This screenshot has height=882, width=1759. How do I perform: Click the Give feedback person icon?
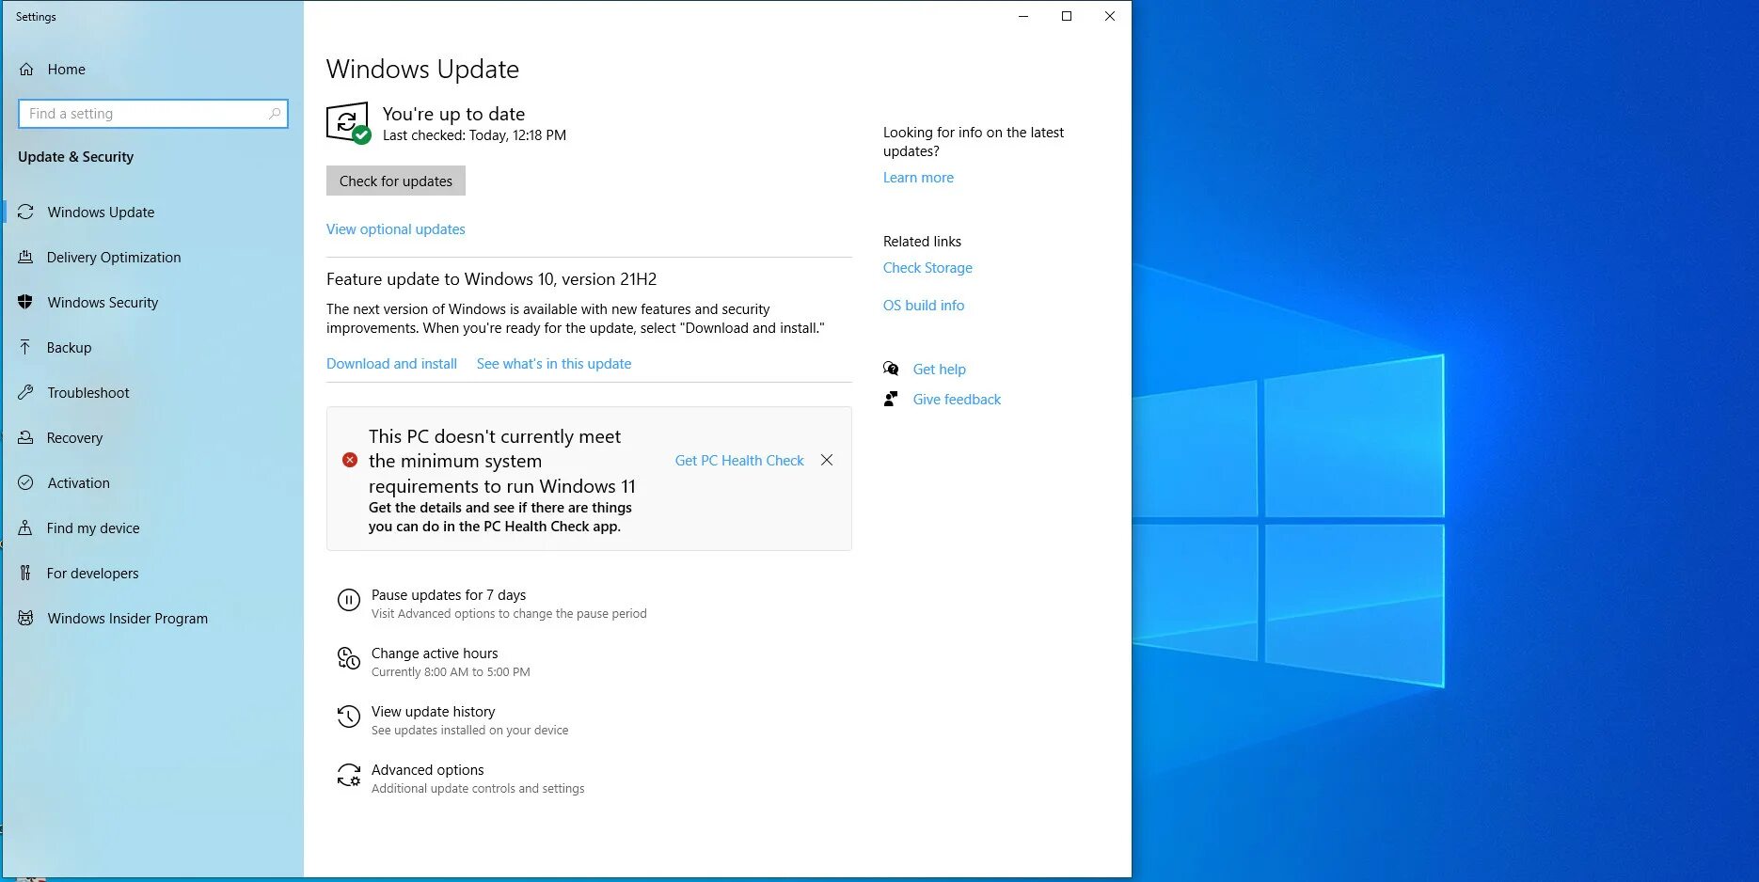point(891,399)
